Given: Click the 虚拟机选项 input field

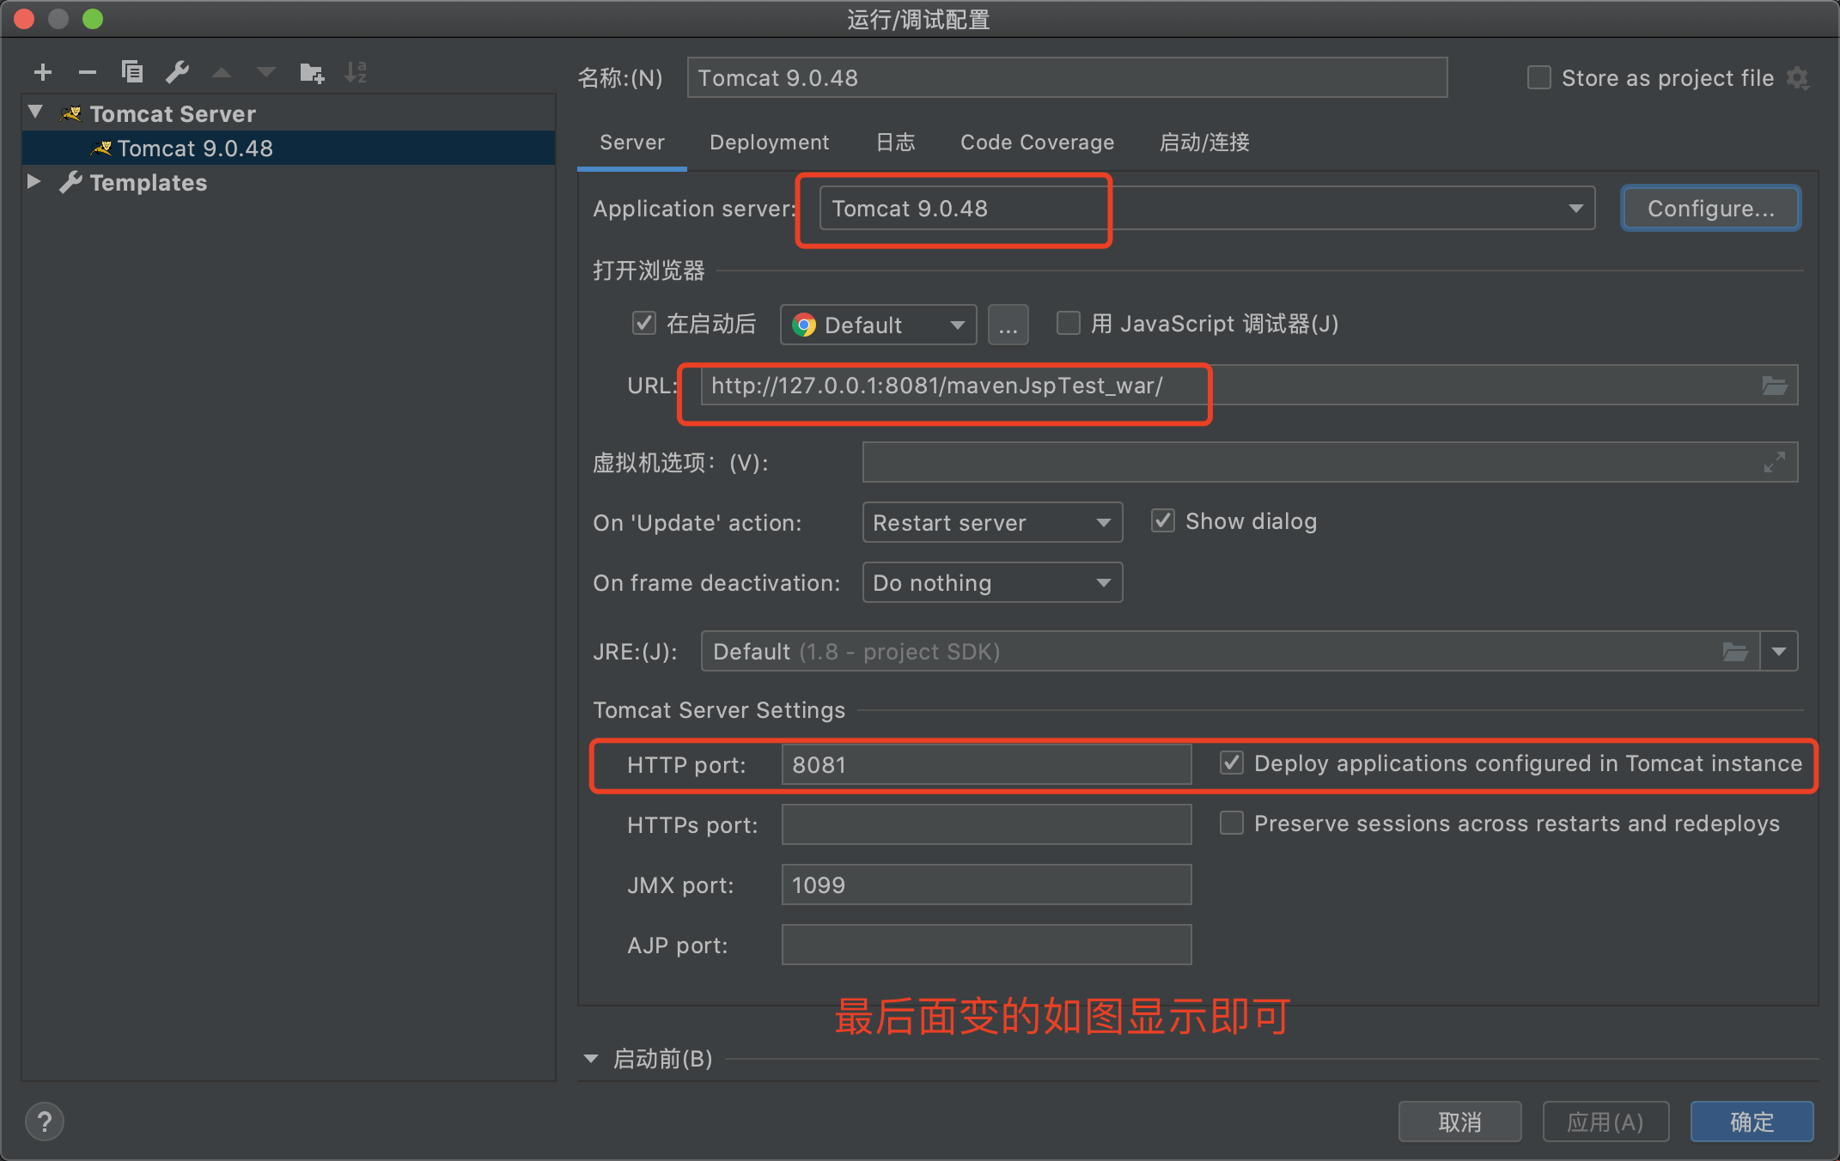Looking at the screenshot, I should [1330, 462].
